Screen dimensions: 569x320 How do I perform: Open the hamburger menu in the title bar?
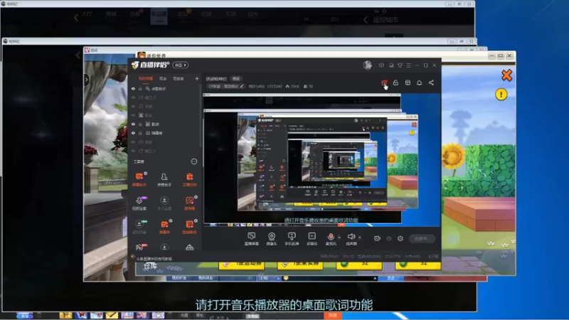pyautogui.click(x=408, y=65)
